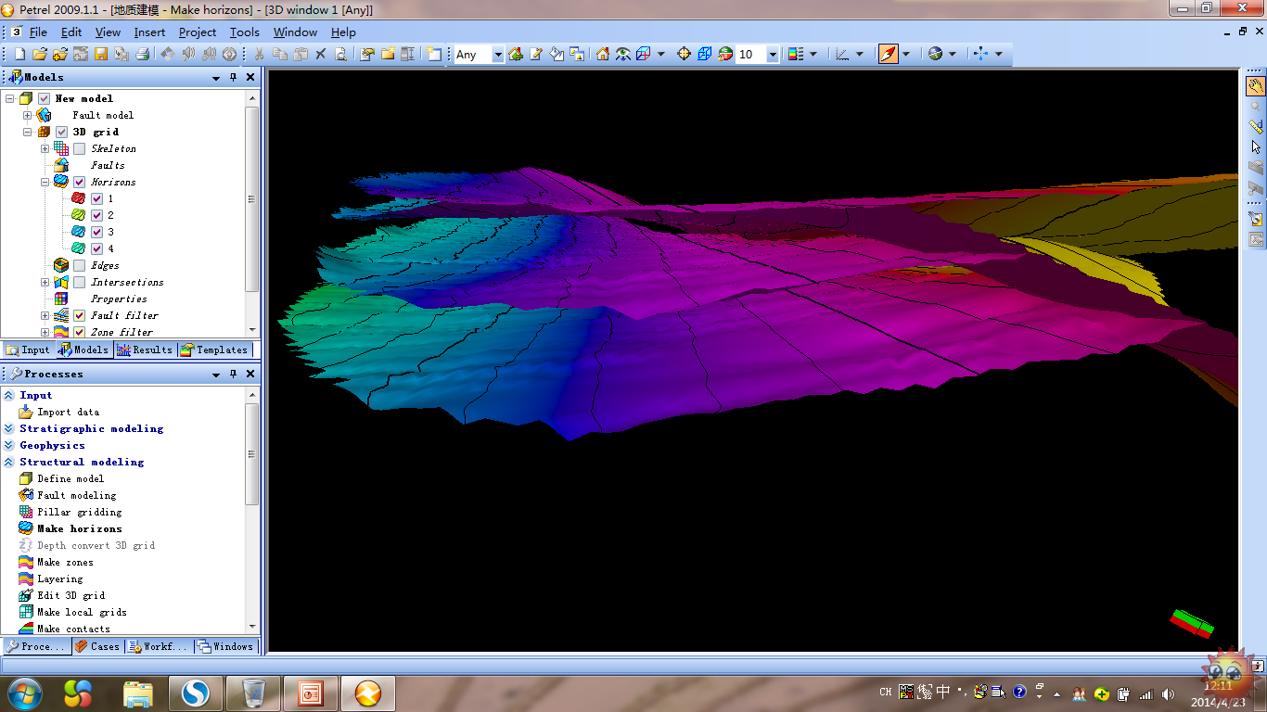This screenshot has width=1267, height=712.
Task: Toggle the Fault filter checkbox
Action: [x=79, y=315]
